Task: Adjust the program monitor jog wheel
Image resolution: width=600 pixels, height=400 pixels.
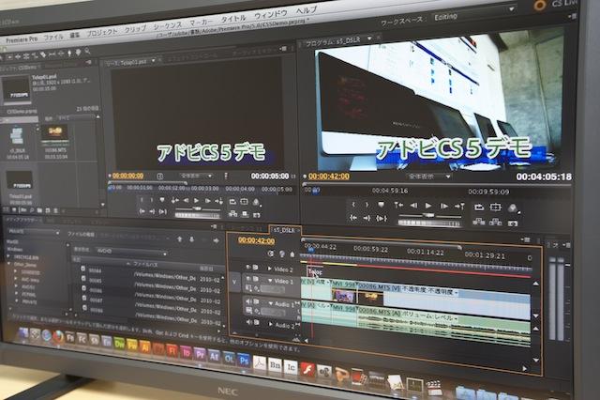Action: coord(429,223)
